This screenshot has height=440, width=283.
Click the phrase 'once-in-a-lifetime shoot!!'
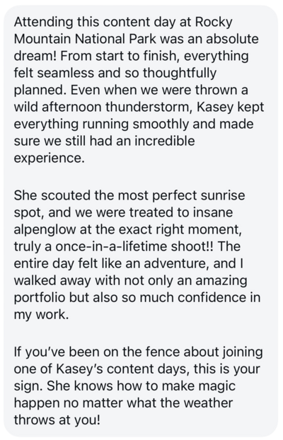[x=134, y=246]
